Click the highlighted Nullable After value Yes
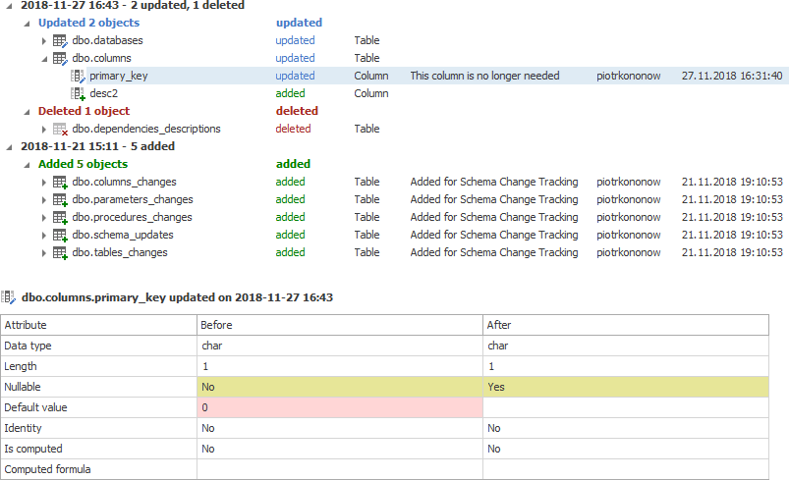This screenshot has height=480, width=789. click(x=496, y=387)
